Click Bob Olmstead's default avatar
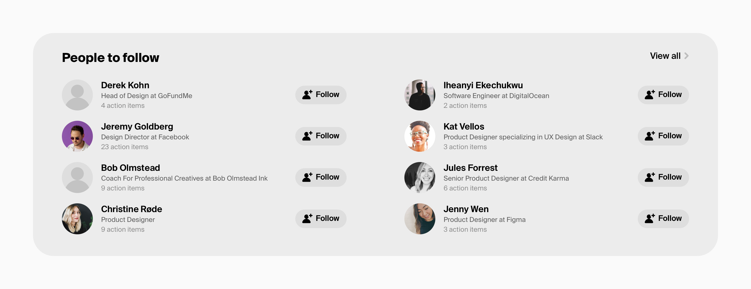Viewport: 751px width, 289px height. (x=77, y=177)
